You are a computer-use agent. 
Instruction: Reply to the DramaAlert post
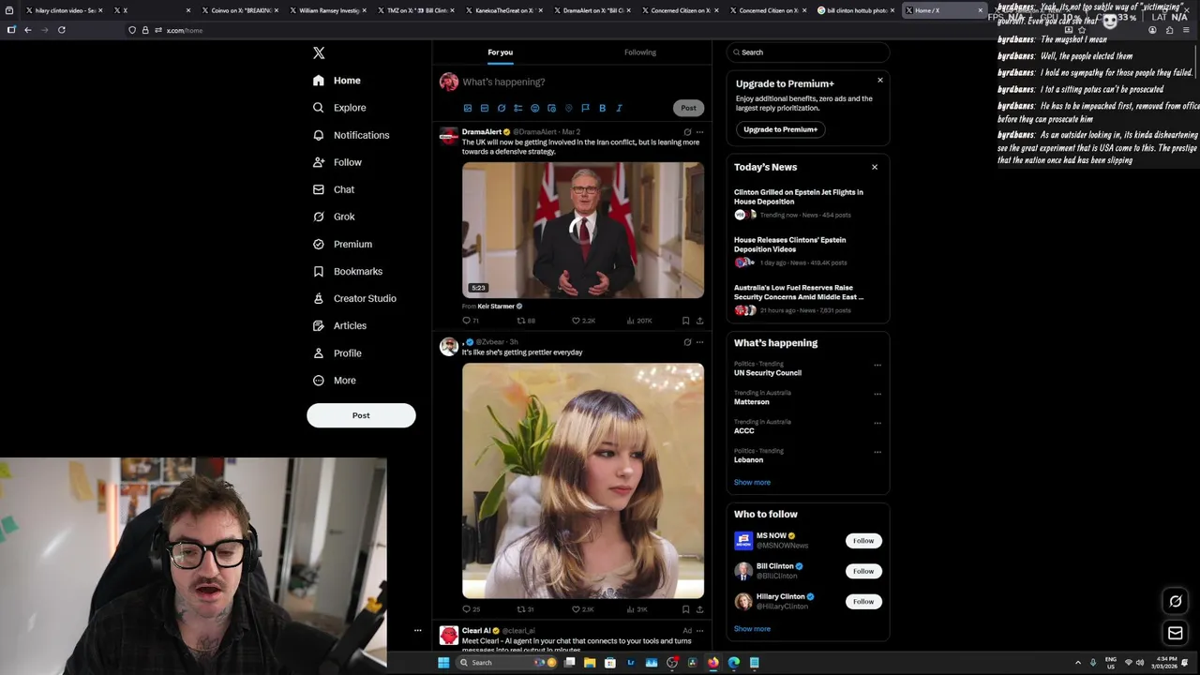pyautogui.click(x=471, y=321)
